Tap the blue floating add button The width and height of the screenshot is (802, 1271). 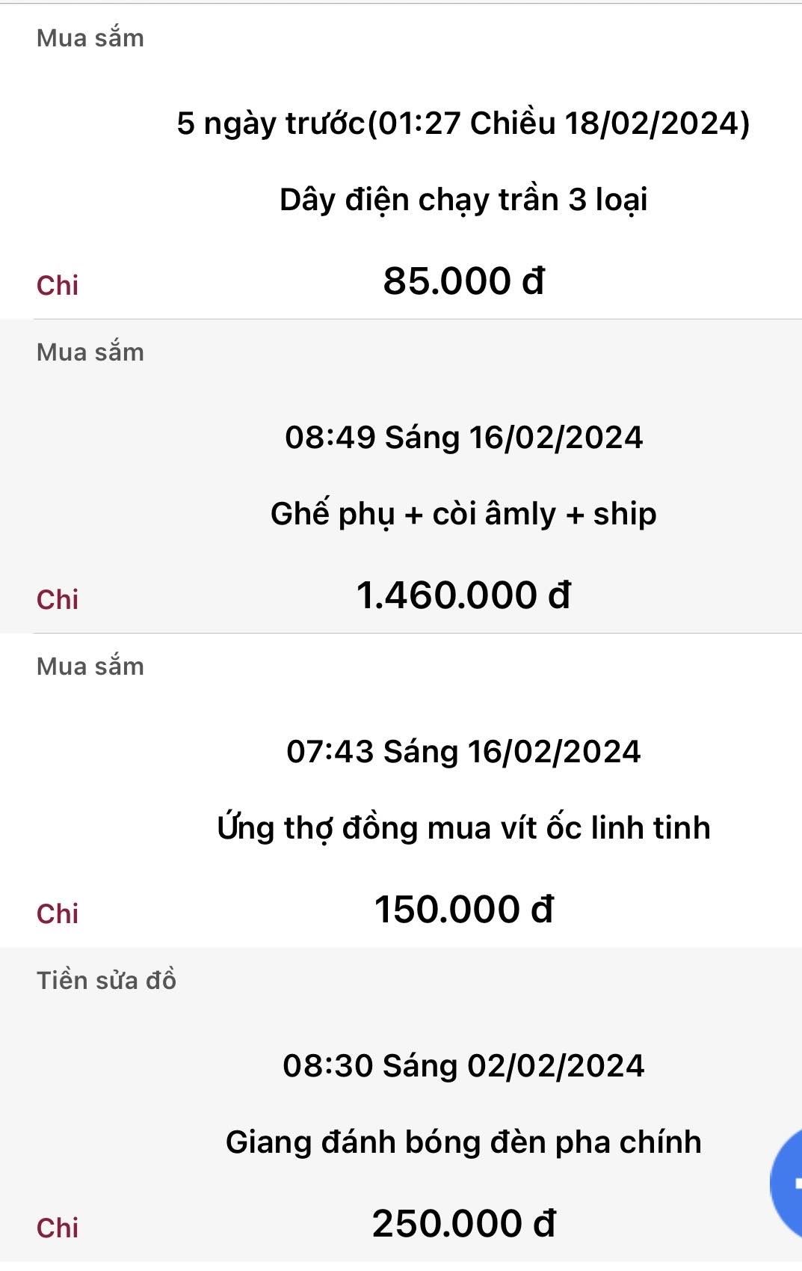point(789,1183)
